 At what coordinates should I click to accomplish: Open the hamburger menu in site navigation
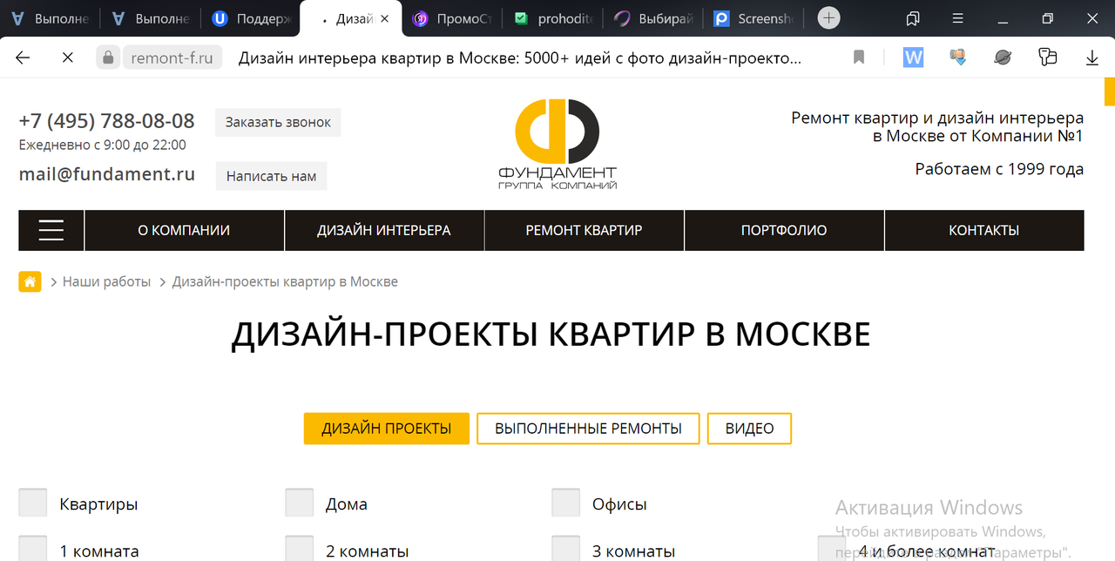pos(51,230)
